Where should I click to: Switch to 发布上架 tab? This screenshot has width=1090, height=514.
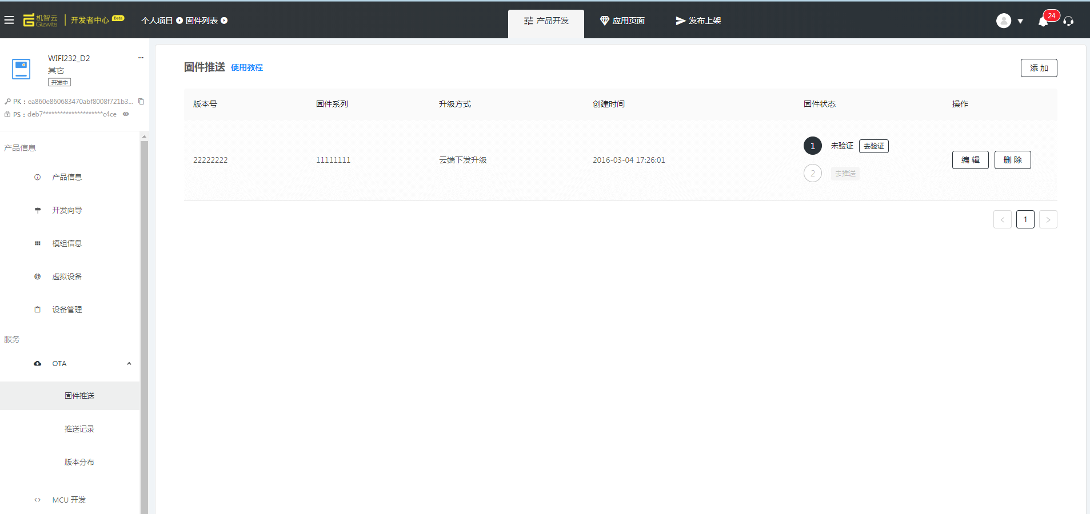[x=698, y=21]
